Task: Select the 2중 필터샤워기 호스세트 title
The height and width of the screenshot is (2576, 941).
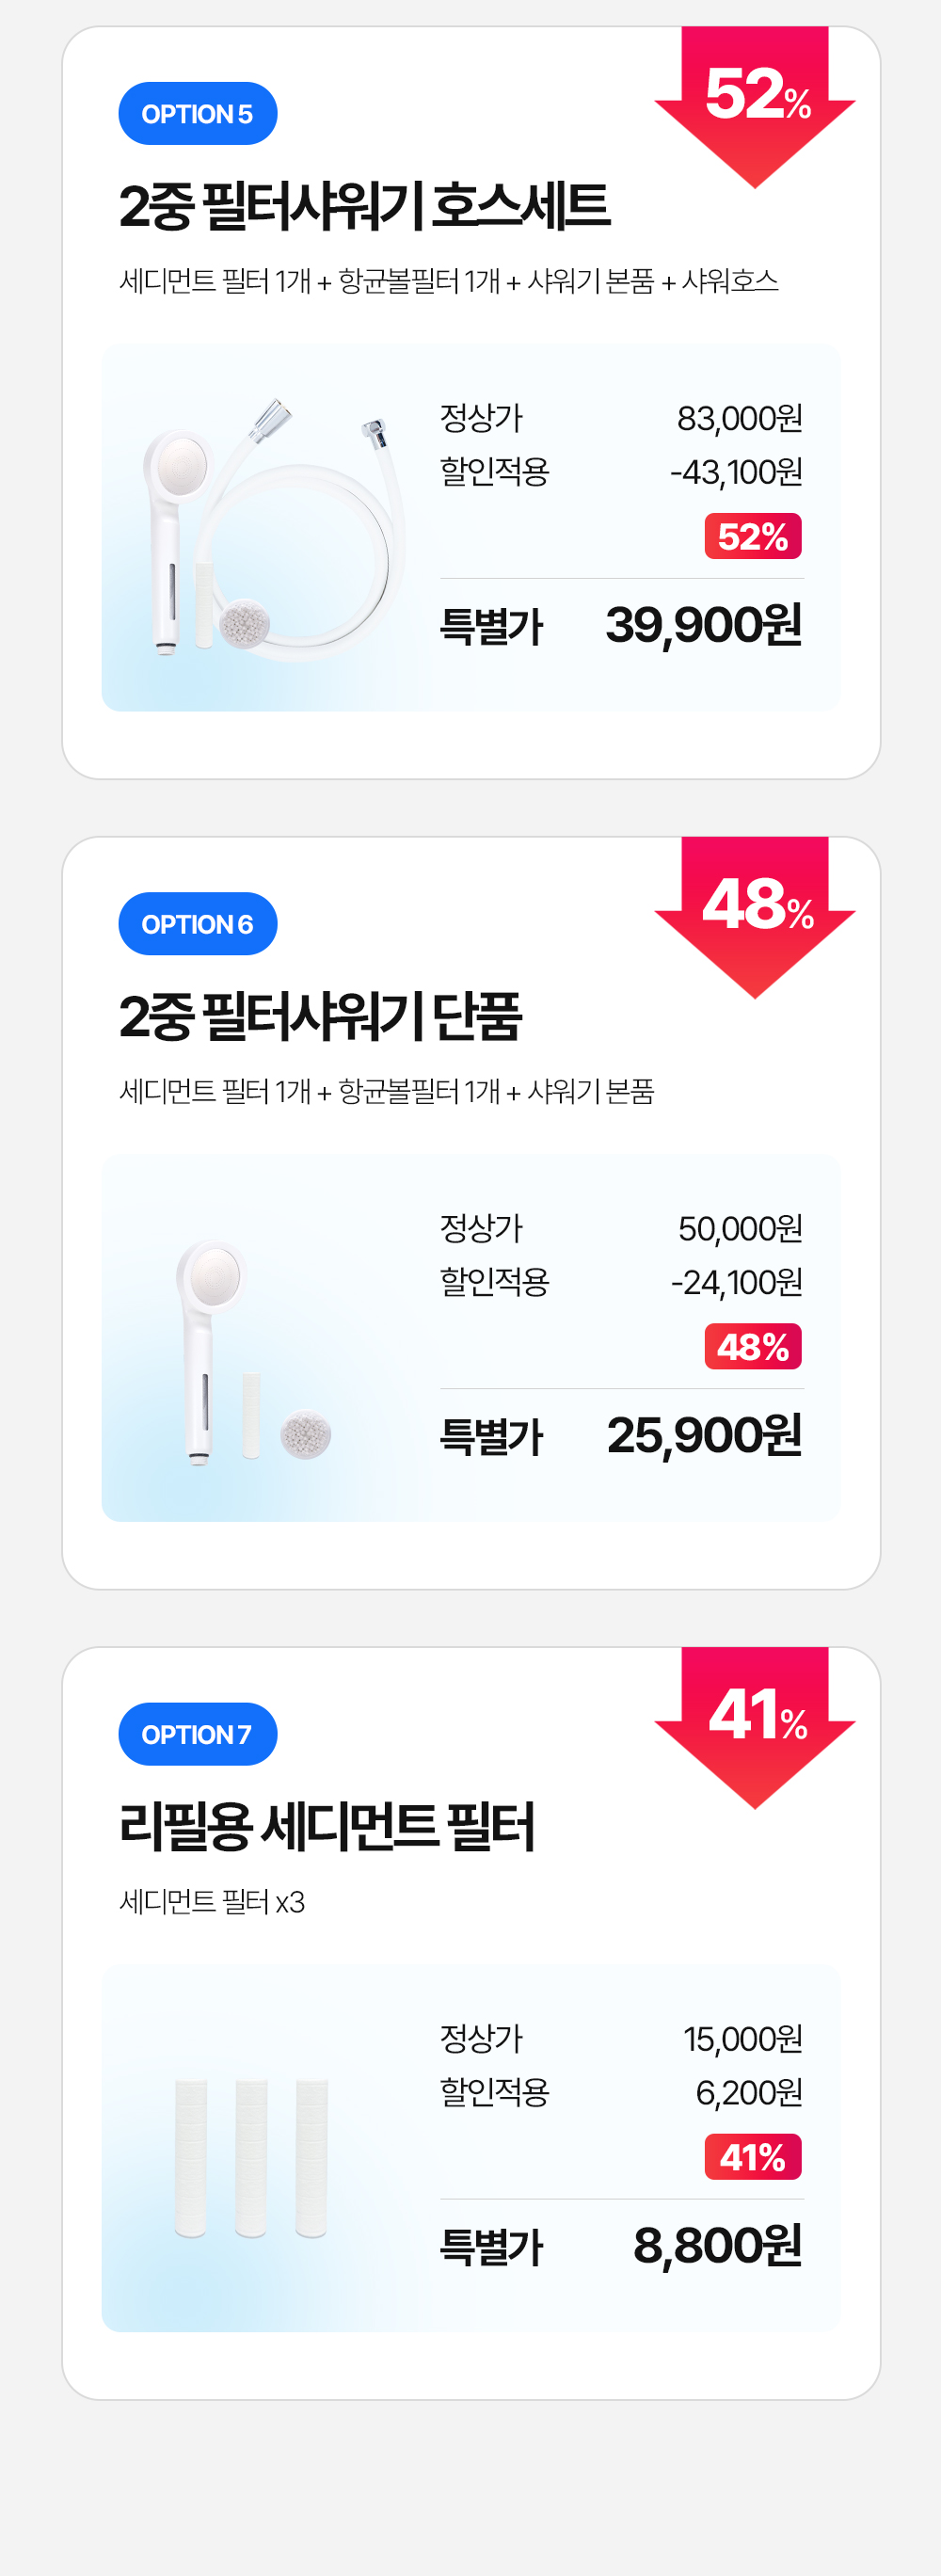Action: tap(364, 206)
